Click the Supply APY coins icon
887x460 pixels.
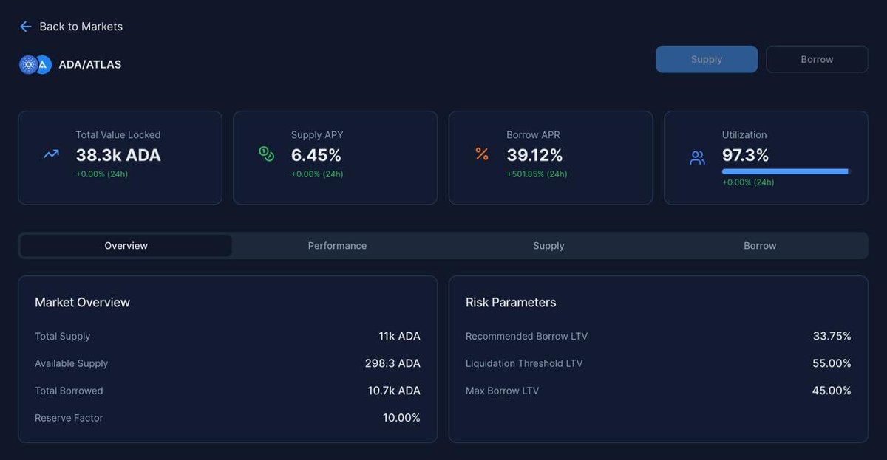click(267, 154)
